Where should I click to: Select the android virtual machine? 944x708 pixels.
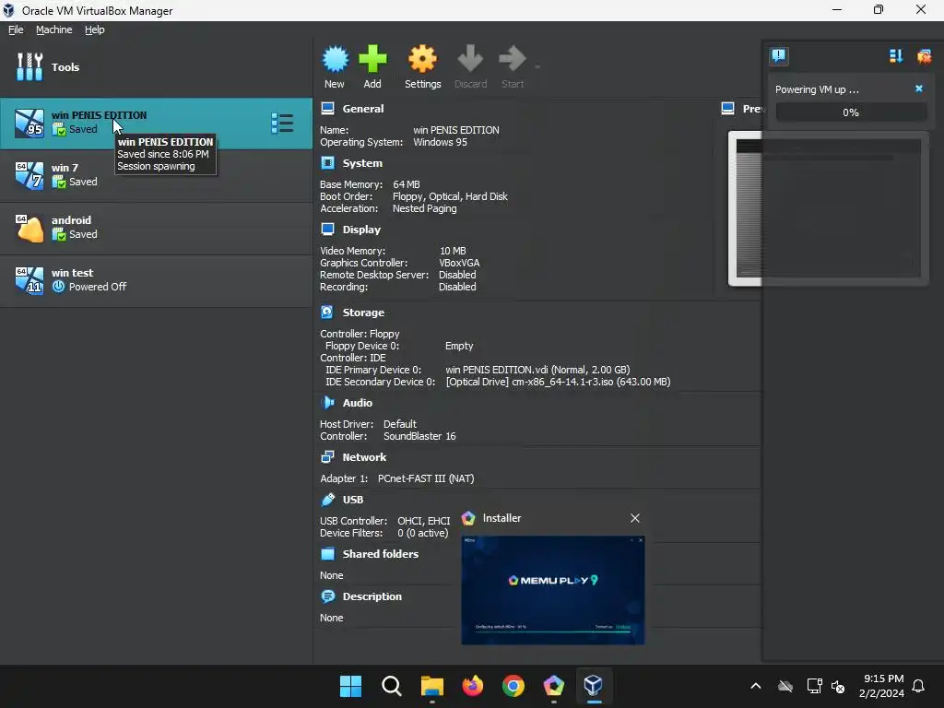click(157, 229)
